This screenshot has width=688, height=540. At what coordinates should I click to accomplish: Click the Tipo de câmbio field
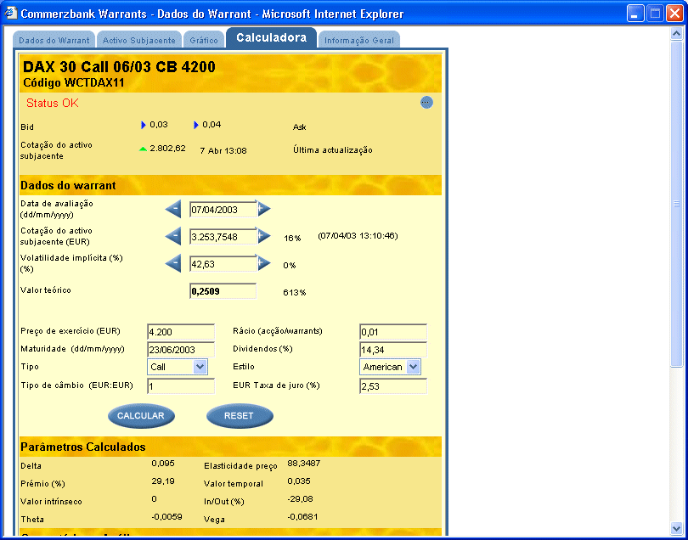point(181,386)
